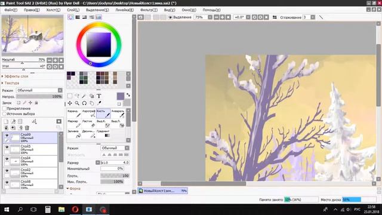Open the Вид menu

point(170,10)
